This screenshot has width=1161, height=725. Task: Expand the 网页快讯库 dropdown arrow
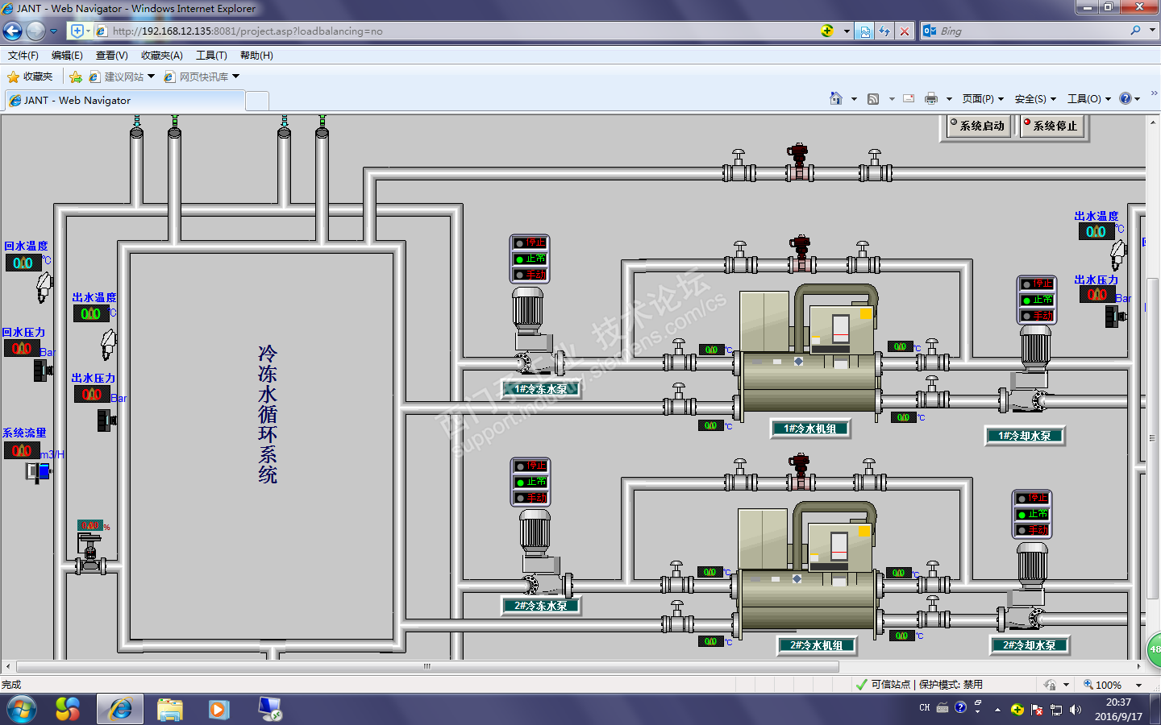point(235,77)
